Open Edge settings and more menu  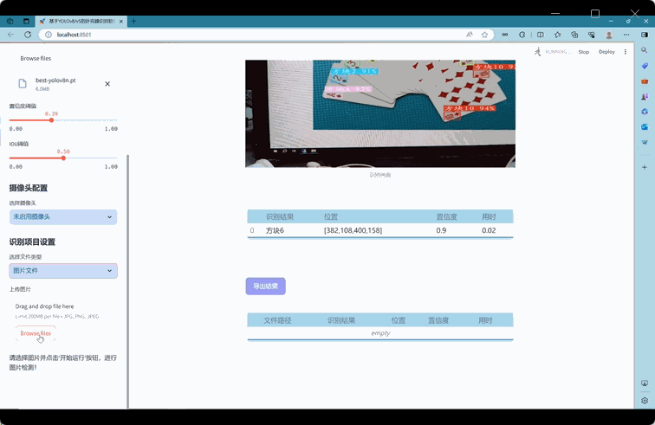626,35
